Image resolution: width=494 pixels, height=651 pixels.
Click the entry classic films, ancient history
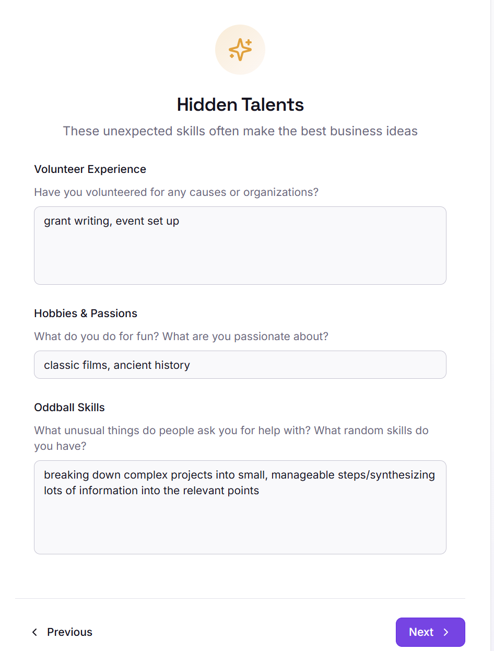pyautogui.click(x=117, y=365)
